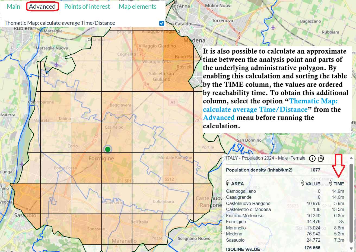Screen dimensions: 356x252
Task: Click the Thematic Map option label text
Action: [60, 23]
